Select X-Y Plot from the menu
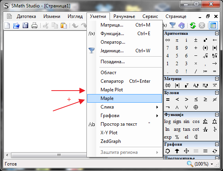 click(124, 133)
